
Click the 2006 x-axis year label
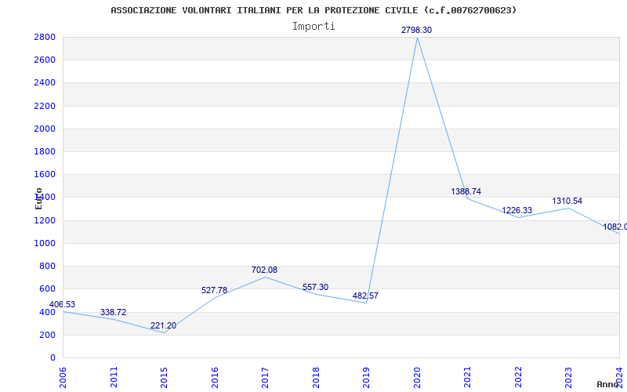coord(63,377)
